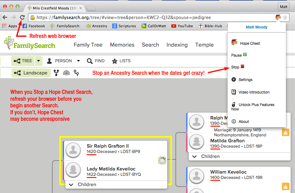295x193 pixels.
Task: Click the ID text LDST-BYQ
Action: tap(131, 174)
